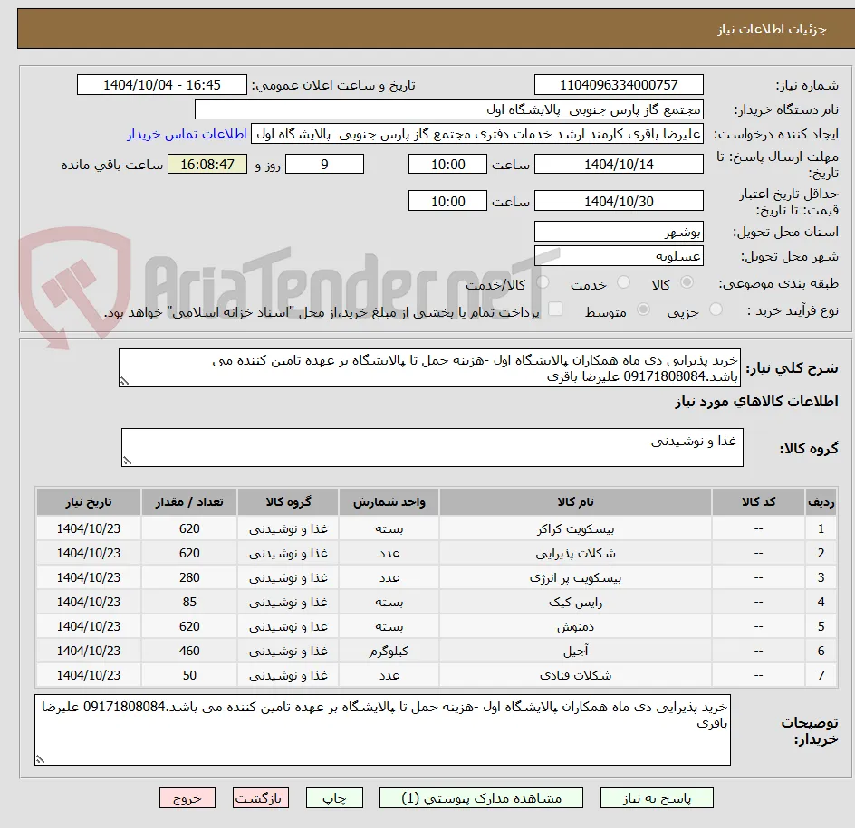Select the آجیل item name cell

[x=575, y=651]
